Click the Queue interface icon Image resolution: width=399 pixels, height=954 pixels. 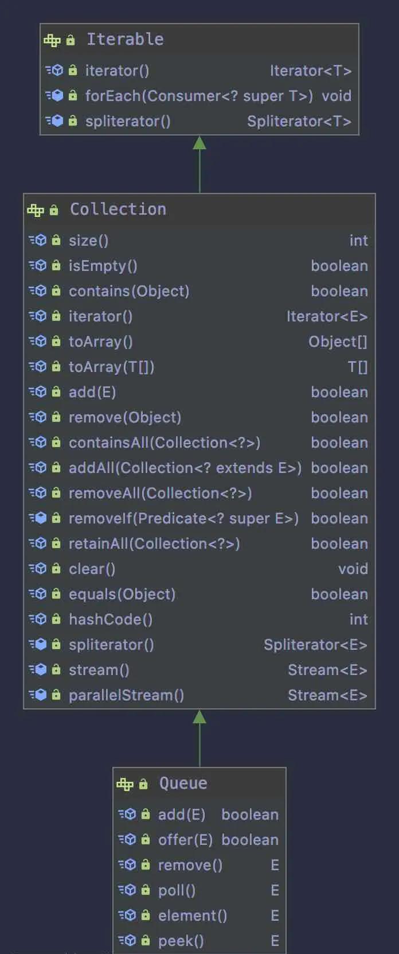click(x=125, y=784)
